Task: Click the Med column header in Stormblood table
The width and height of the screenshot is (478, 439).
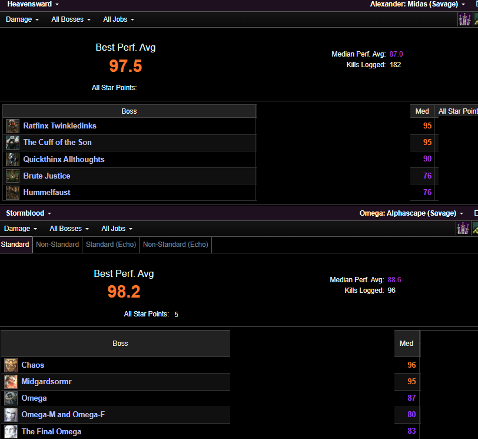Action: pyautogui.click(x=407, y=344)
